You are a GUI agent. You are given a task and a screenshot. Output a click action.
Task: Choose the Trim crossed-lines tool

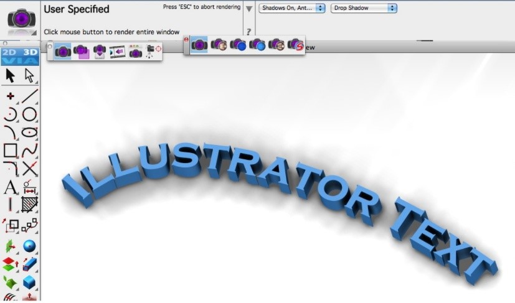(30, 169)
